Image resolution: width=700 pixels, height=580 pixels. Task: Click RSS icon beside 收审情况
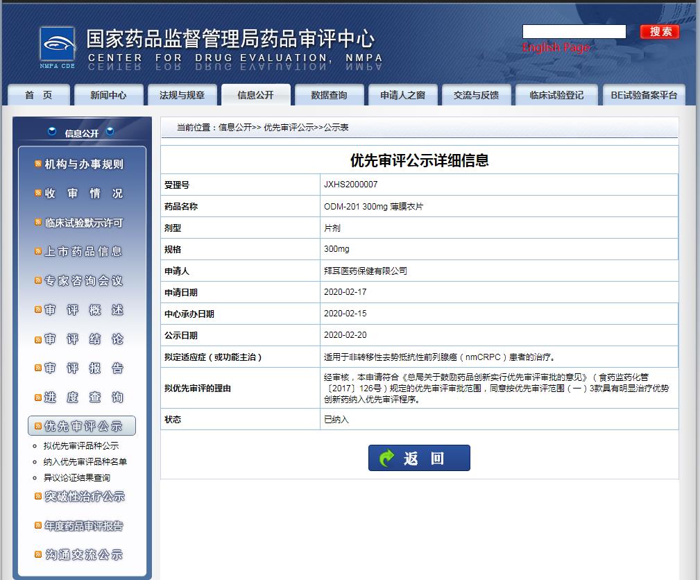tap(38, 194)
